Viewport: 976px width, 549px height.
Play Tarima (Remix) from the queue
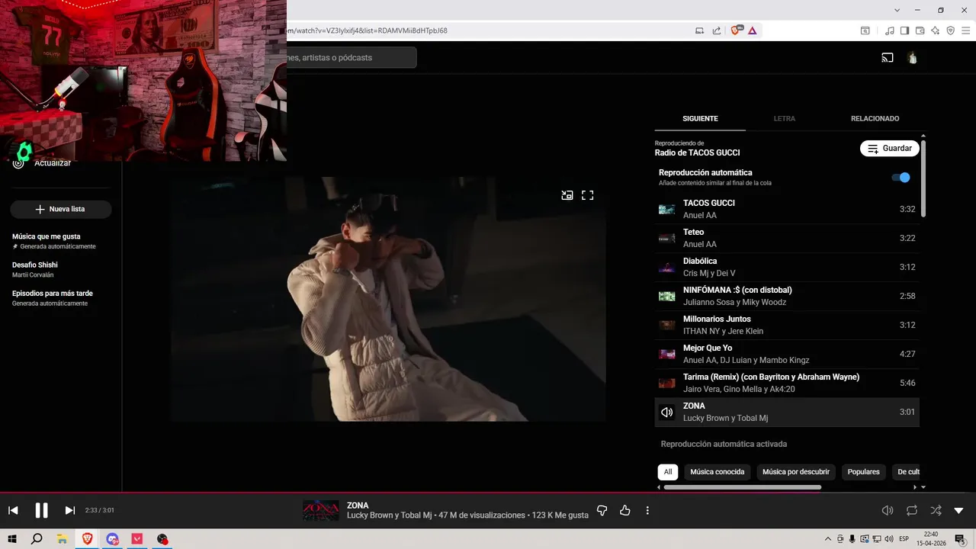pos(787,383)
